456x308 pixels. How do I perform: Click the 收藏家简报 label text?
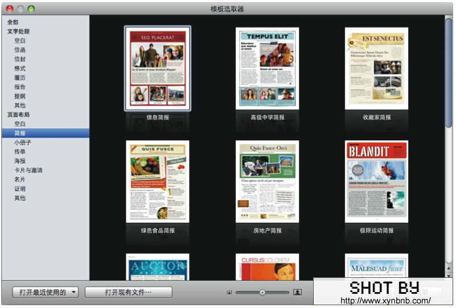click(x=377, y=117)
